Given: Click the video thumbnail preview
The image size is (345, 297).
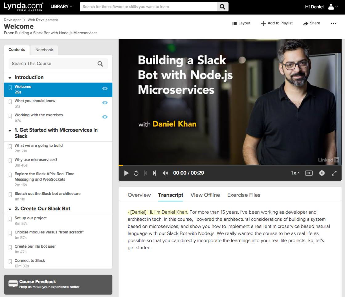Looking at the screenshot, I should tap(230, 102).
